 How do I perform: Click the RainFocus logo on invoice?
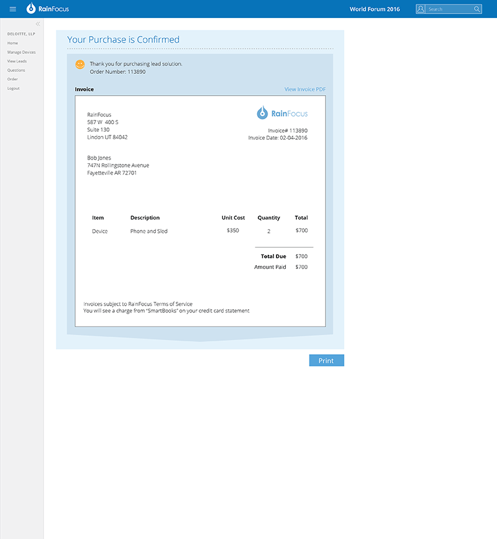click(x=282, y=113)
